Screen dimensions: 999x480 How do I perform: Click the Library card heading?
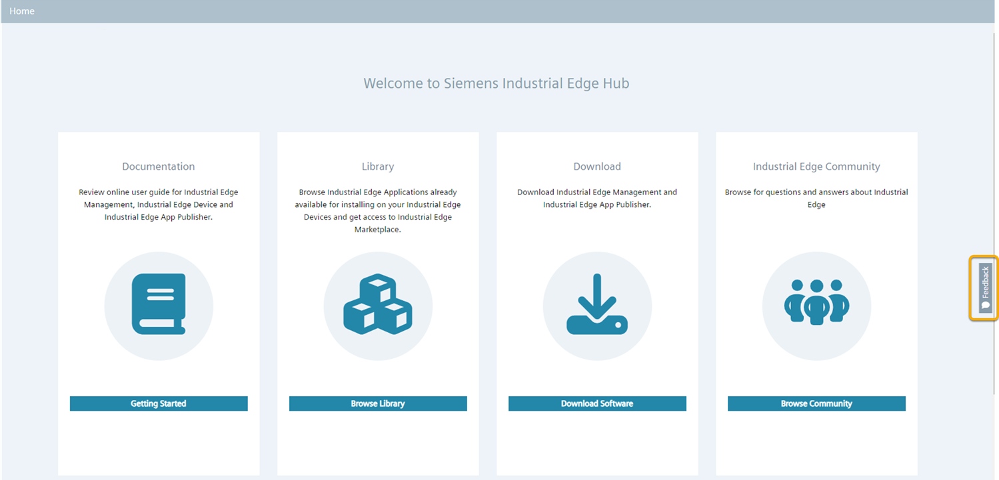pyautogui.click(x=377, y=166)
